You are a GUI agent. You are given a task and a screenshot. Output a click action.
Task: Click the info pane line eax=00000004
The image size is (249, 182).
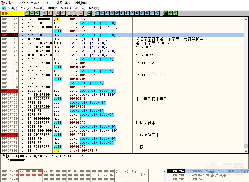pos(14,160)
